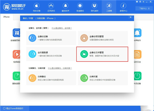Open the install i4 mobile icon in the main window
This screenshot has width=154, height=111.
[16, 33]
